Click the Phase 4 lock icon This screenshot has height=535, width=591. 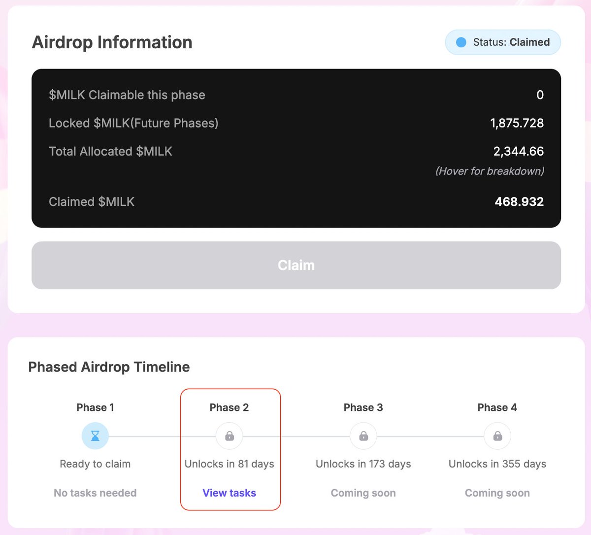click(x=497, y=436)
